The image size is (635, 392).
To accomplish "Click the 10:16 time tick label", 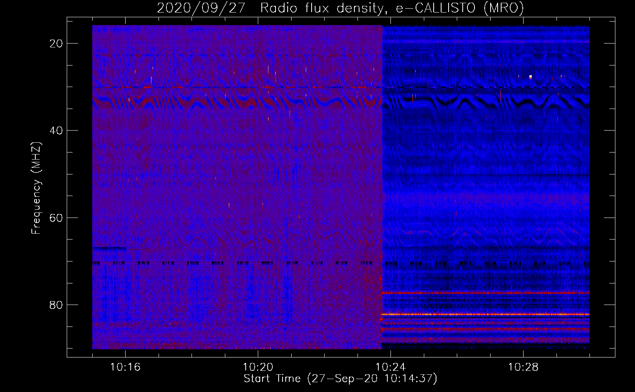I will 125,367.
